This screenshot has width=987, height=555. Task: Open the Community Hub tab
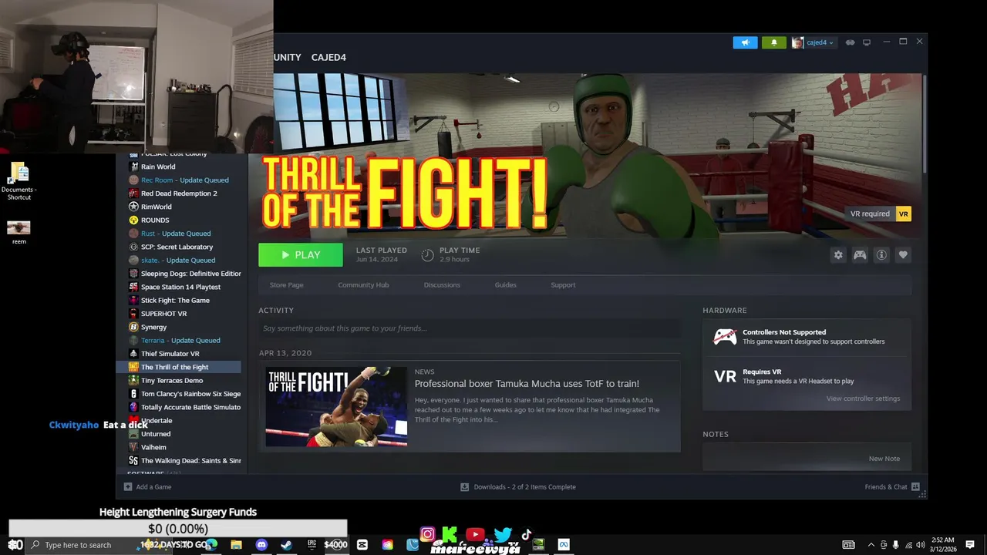pos(363,285)
